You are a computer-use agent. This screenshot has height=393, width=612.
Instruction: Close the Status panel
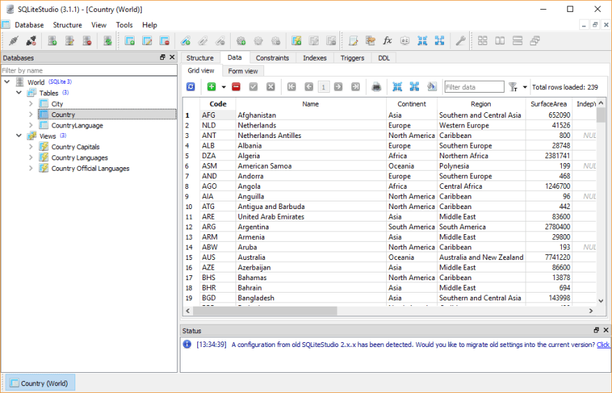click(606, 330)
